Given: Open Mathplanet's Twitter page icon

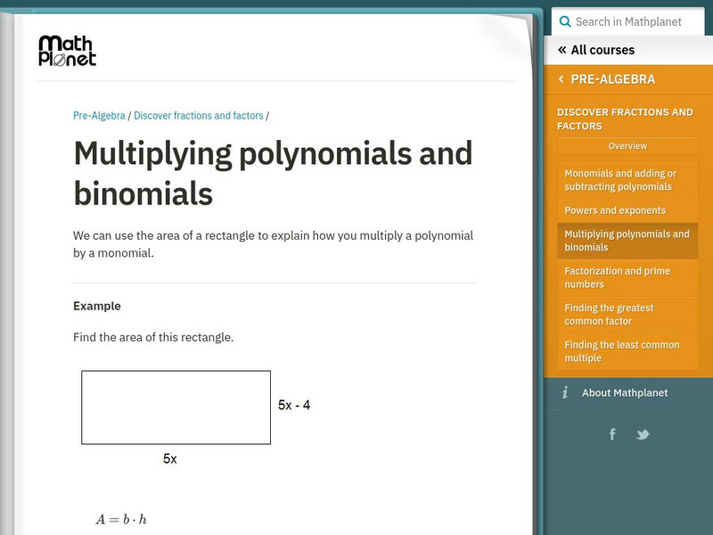Looking at the screenshot, I should coord(643,434).
